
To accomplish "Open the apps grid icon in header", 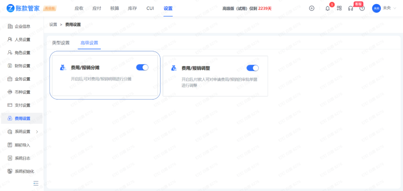I will tap(339, 8).
